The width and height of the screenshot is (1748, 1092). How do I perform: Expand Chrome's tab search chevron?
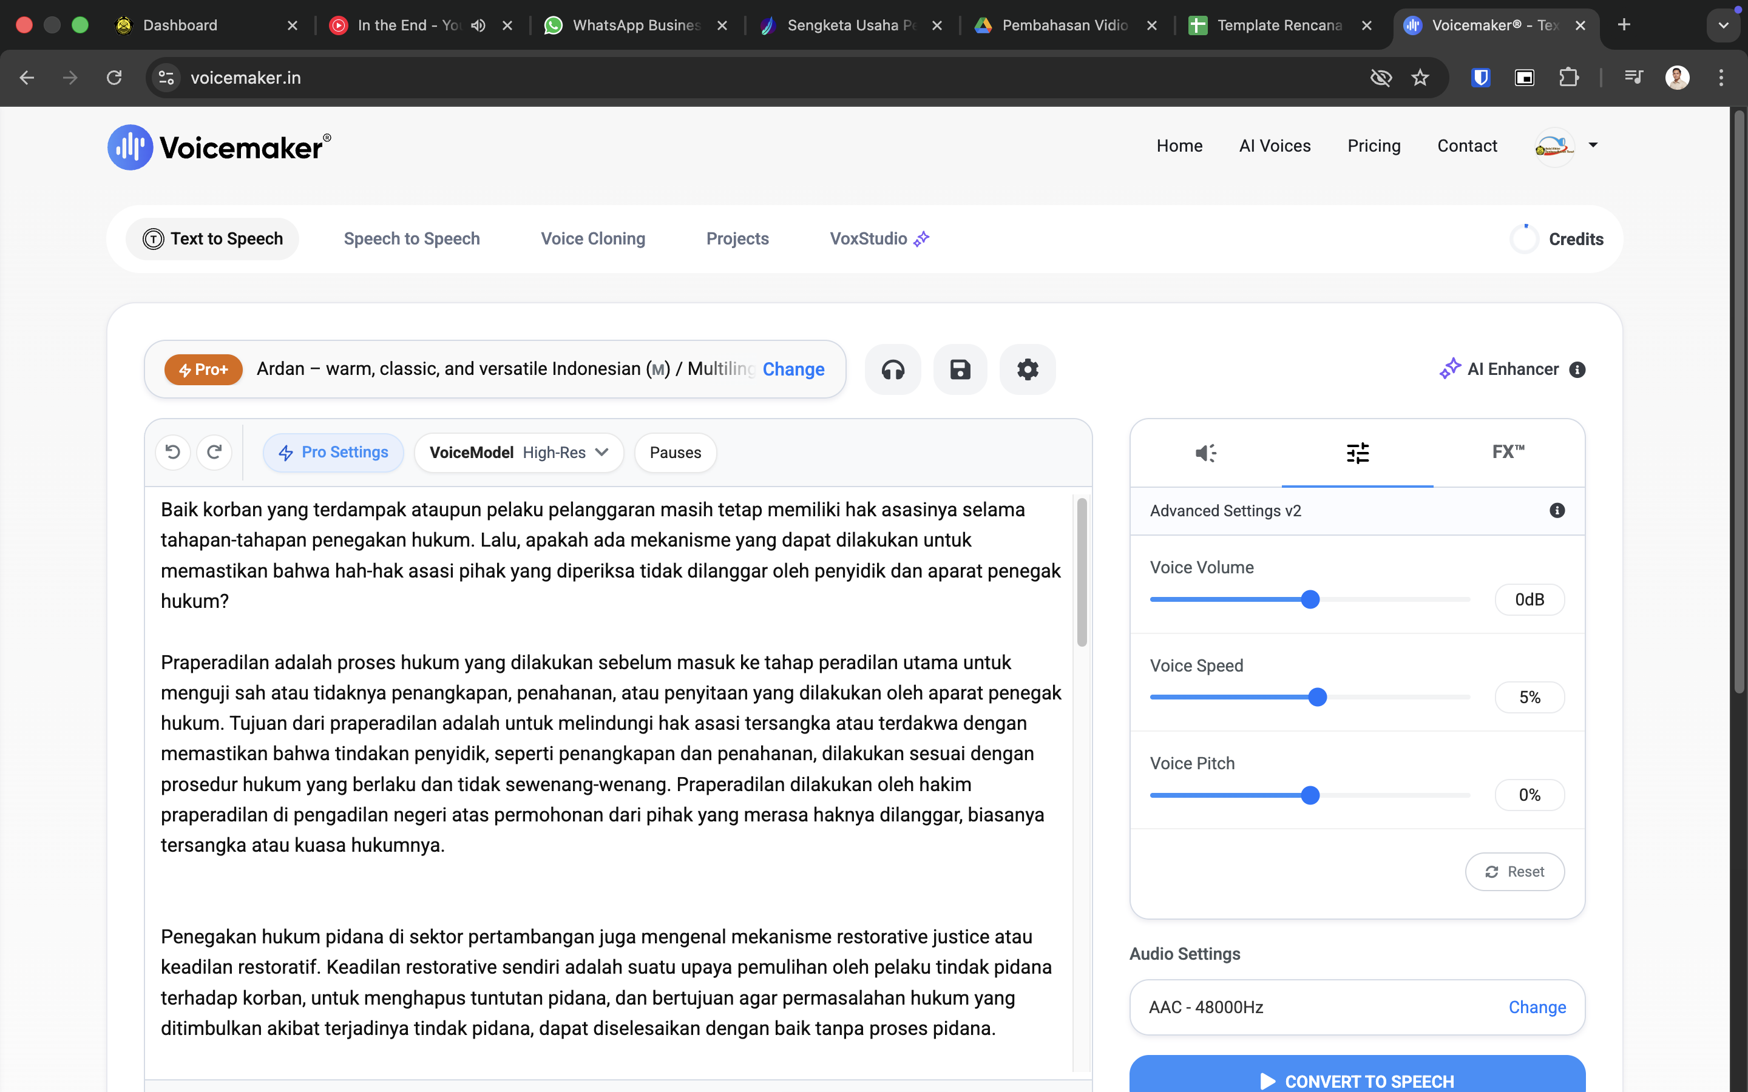[x=1723, y=25]
